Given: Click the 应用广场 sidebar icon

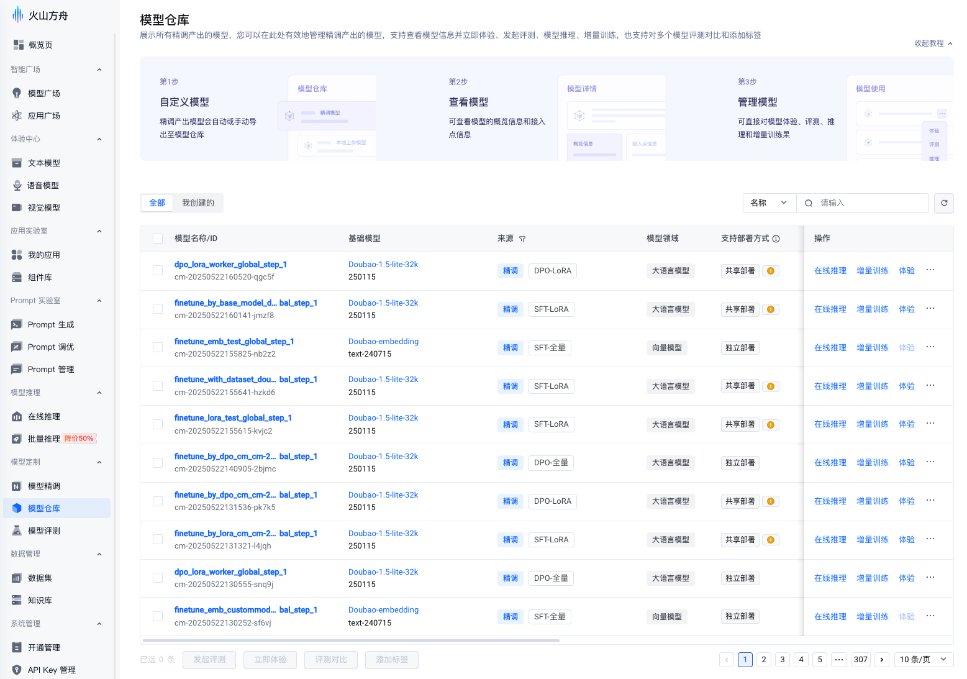Looking at the screenshot, I should tap(17, 116).
